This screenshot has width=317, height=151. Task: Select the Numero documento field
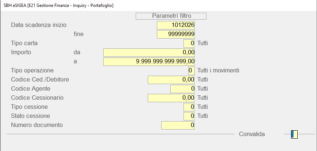click(178, 125)
